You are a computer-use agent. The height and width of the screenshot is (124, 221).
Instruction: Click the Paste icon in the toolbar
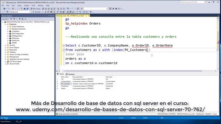coord(64,9)
